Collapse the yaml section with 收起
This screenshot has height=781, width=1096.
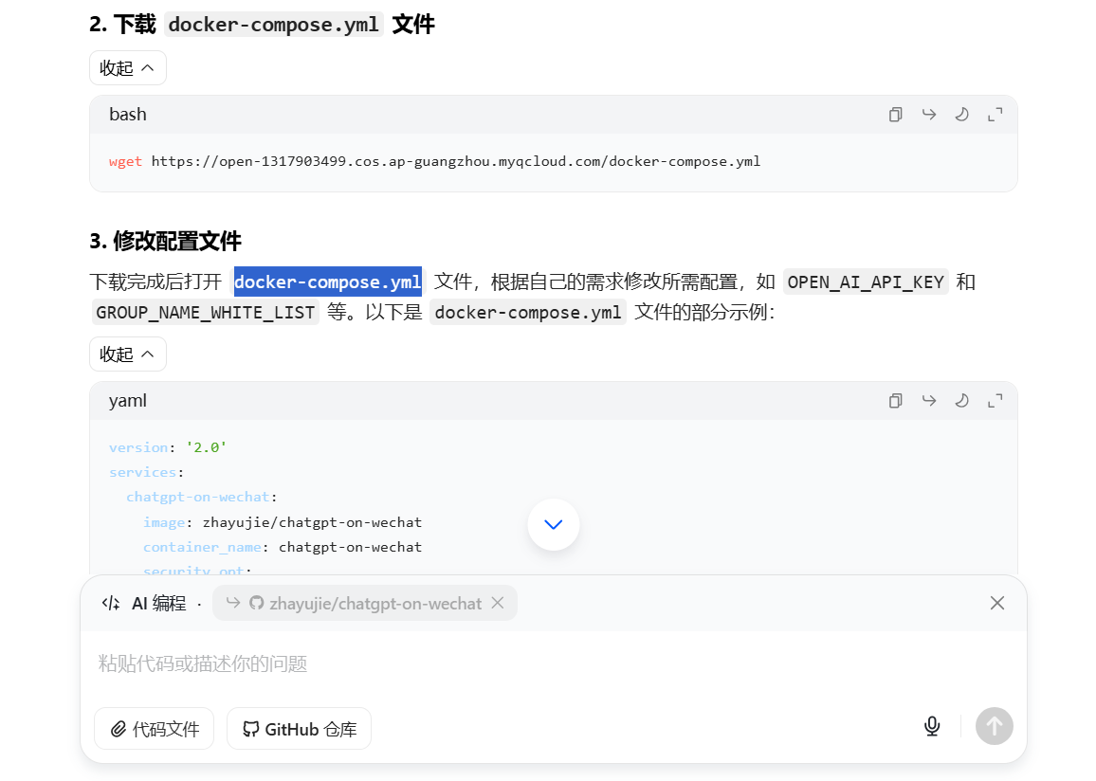click(128, 354)
